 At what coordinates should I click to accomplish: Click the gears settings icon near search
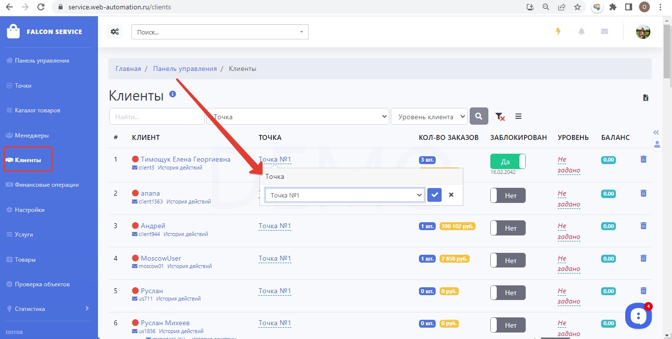click(x=115, y=32)
